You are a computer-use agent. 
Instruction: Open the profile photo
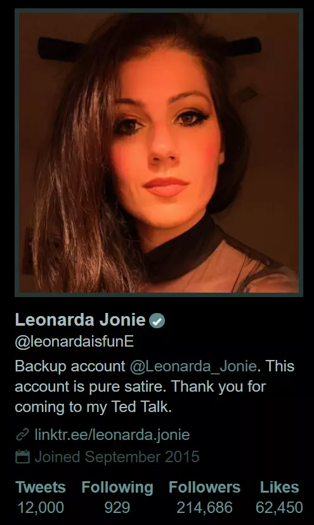point(159,153)
